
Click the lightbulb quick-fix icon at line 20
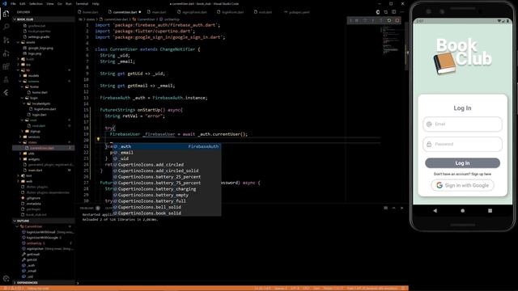tap(98, 140)
